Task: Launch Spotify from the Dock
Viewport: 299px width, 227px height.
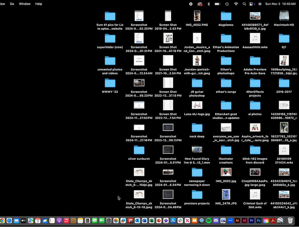Action: 209,220
